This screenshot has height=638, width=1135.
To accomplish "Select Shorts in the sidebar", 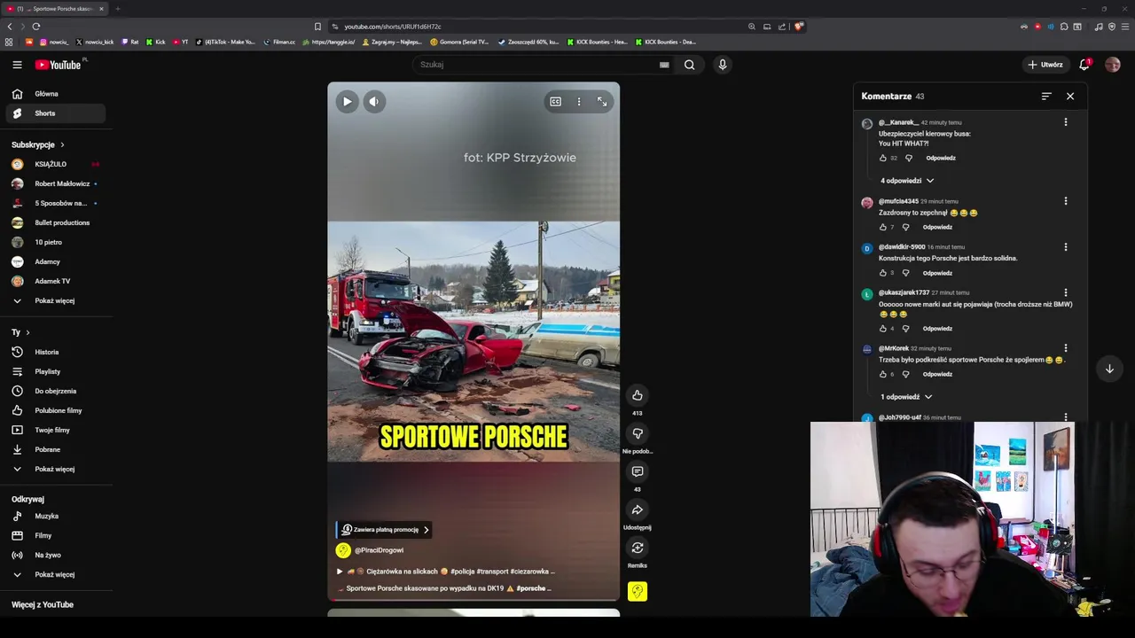I will 57,113.
